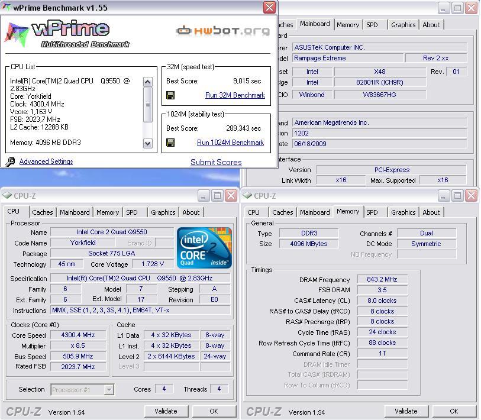Click the Command Rate value 1T

click(382, 353)
